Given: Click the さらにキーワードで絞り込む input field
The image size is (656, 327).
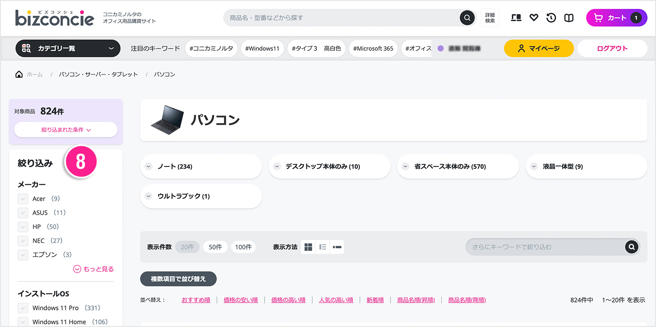Looking at the screenshot, I should coord(544,247).
